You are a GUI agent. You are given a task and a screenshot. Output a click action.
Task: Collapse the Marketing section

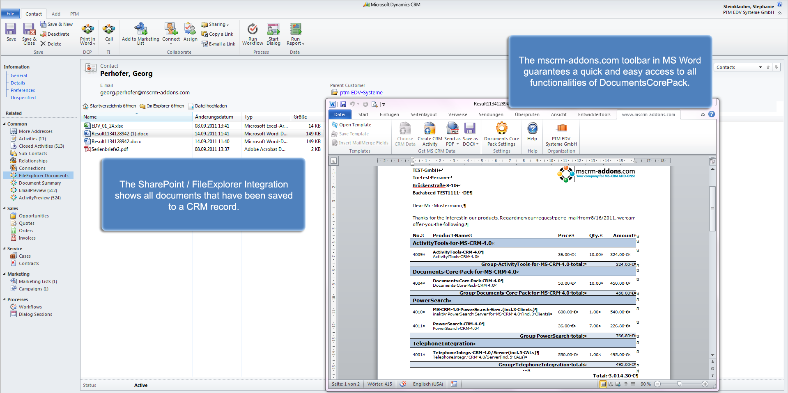click(5, 274)
